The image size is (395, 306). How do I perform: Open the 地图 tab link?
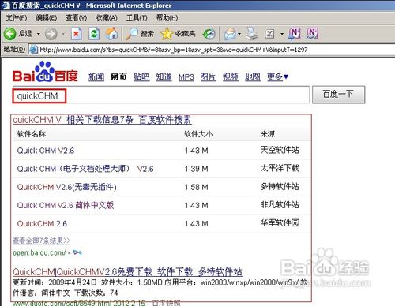[253, 77]
